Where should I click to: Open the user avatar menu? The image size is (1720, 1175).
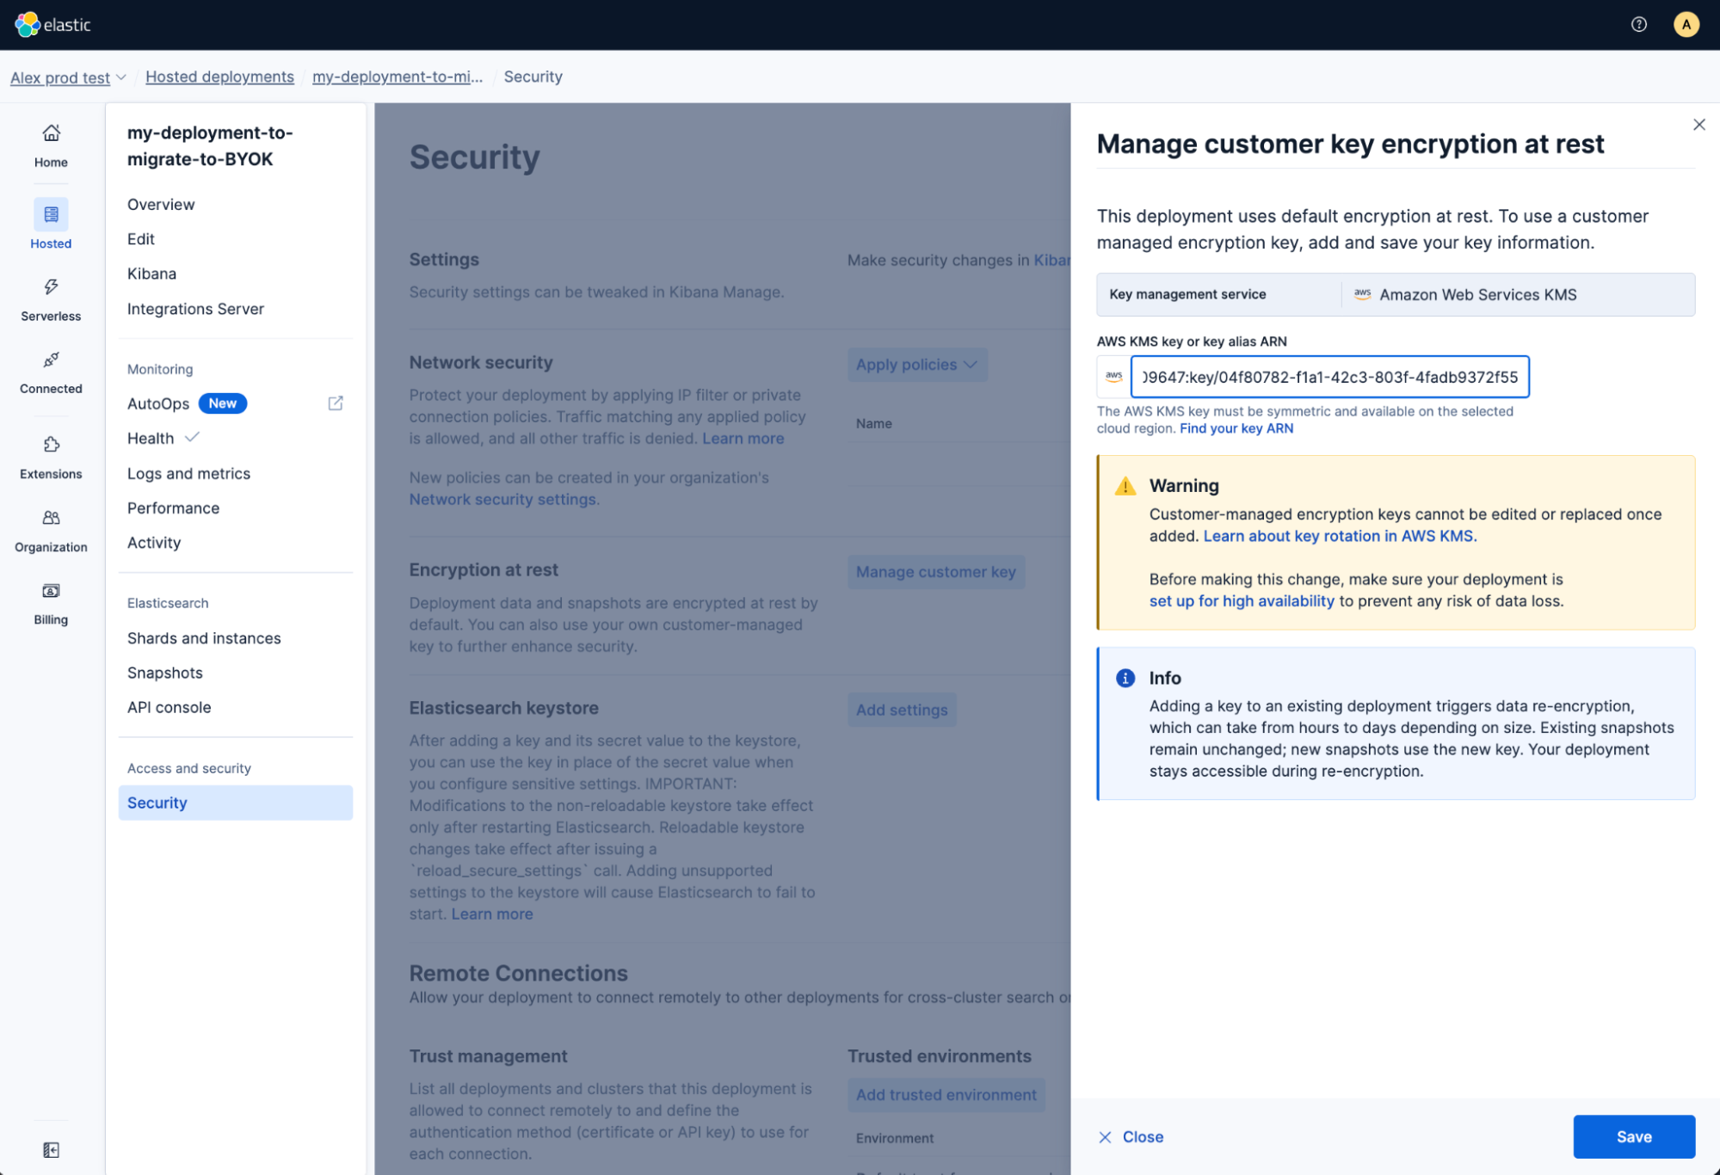click(x=1686, y=25)
